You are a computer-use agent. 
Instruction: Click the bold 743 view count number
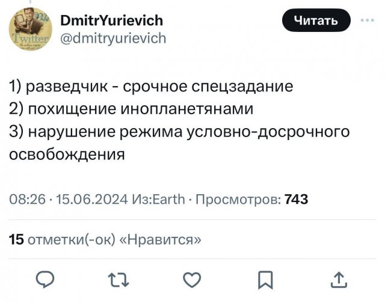(x=296, y=200)
